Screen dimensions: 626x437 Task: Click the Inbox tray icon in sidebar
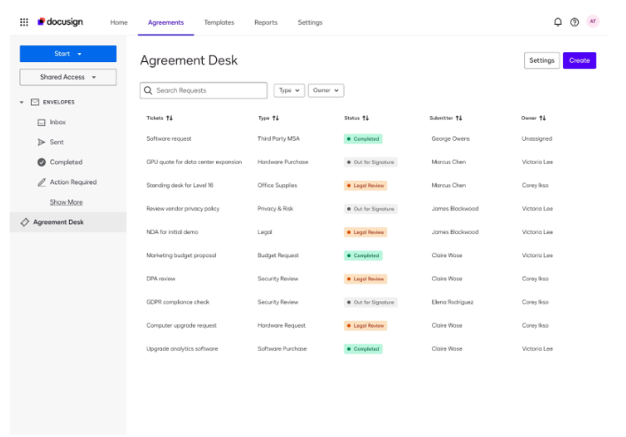42,122
